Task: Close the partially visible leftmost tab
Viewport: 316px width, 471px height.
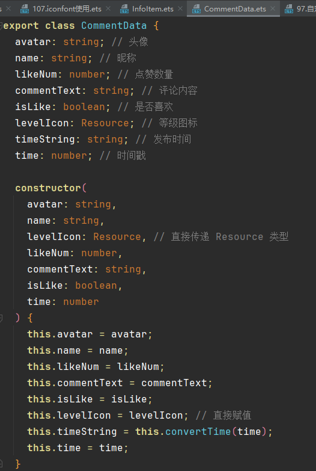Action: (x=8, y=8)
